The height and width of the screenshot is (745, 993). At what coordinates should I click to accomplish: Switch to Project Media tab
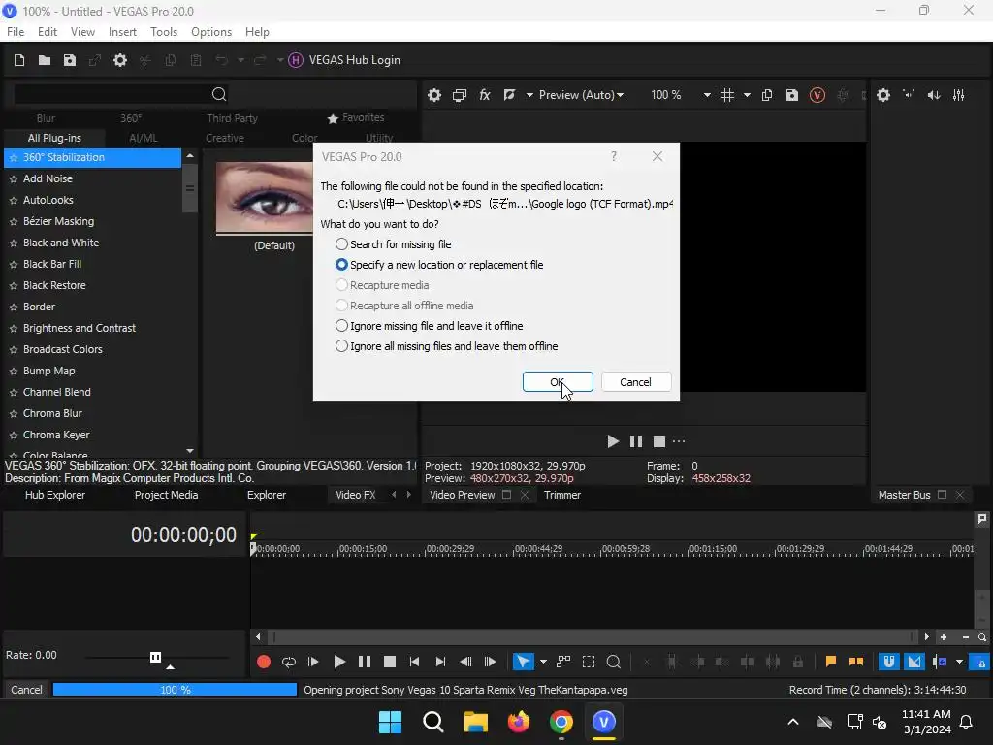[166, 495]
